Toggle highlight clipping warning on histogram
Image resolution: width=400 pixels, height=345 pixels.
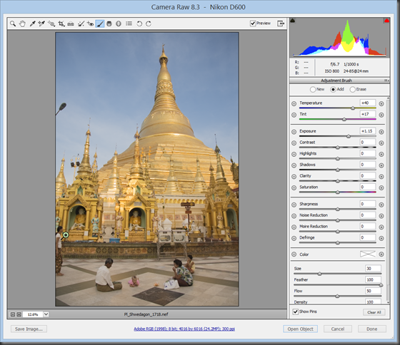point(386,21)
